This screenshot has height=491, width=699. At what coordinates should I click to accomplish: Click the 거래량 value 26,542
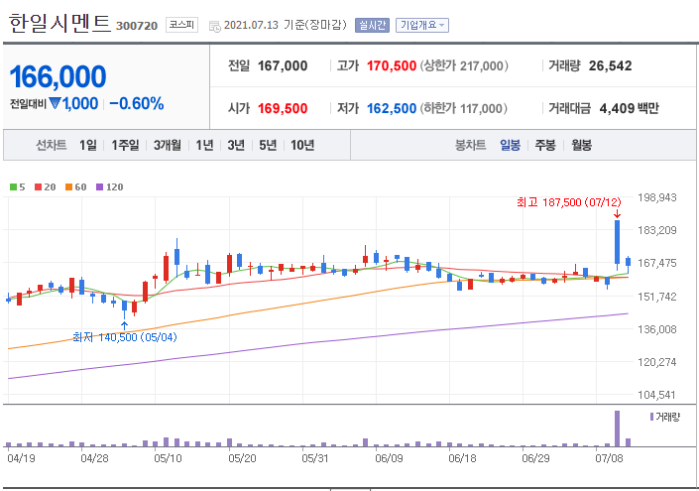(x=611, y=66)
